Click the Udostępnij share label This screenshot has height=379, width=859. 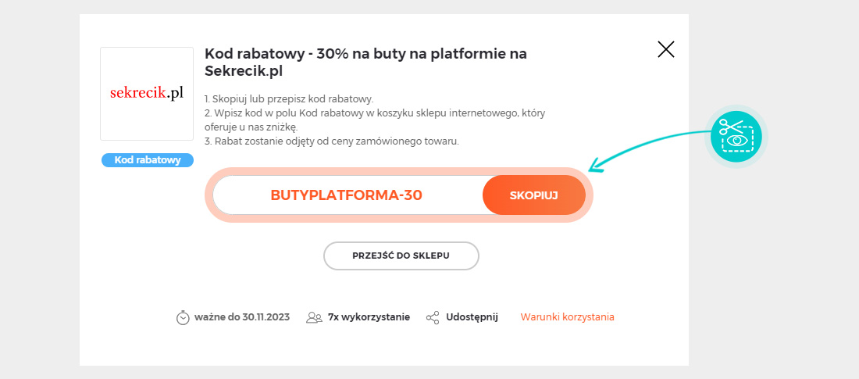click(472, 317)
